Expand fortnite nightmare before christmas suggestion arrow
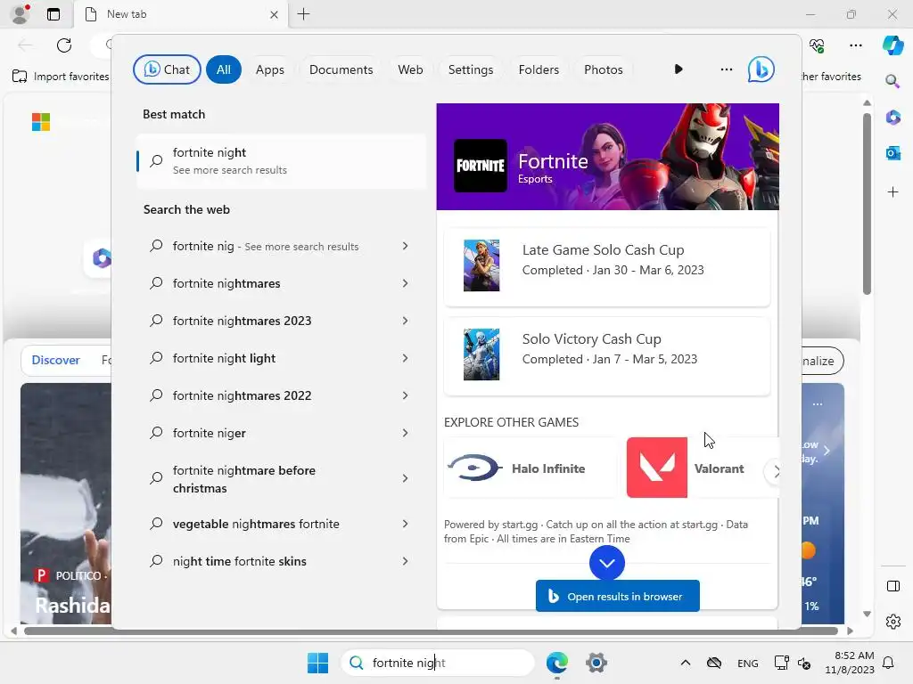This screenshot has height=684, width=913. (x=406, y=478)
